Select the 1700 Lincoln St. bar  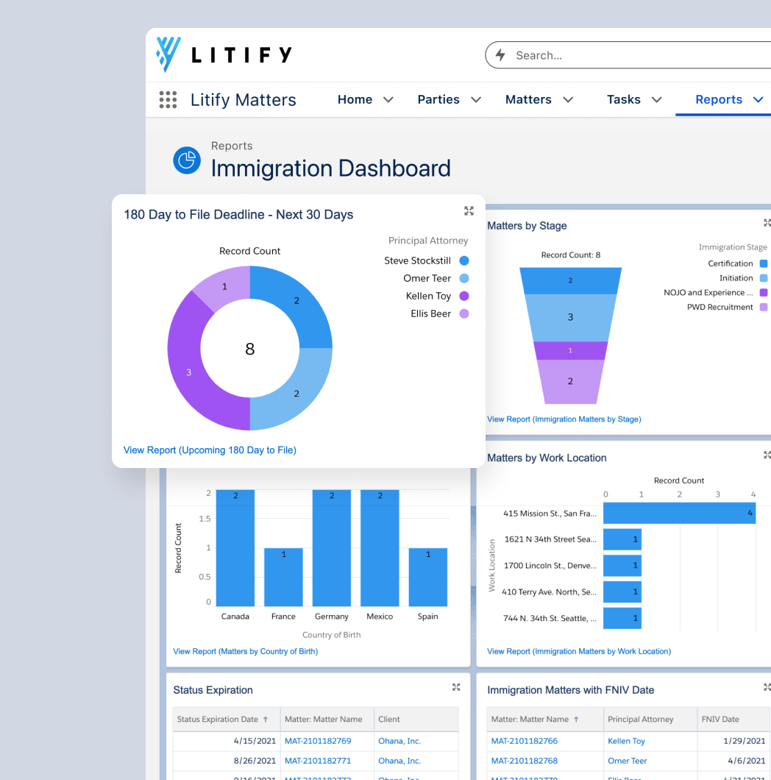pos(622,566)
